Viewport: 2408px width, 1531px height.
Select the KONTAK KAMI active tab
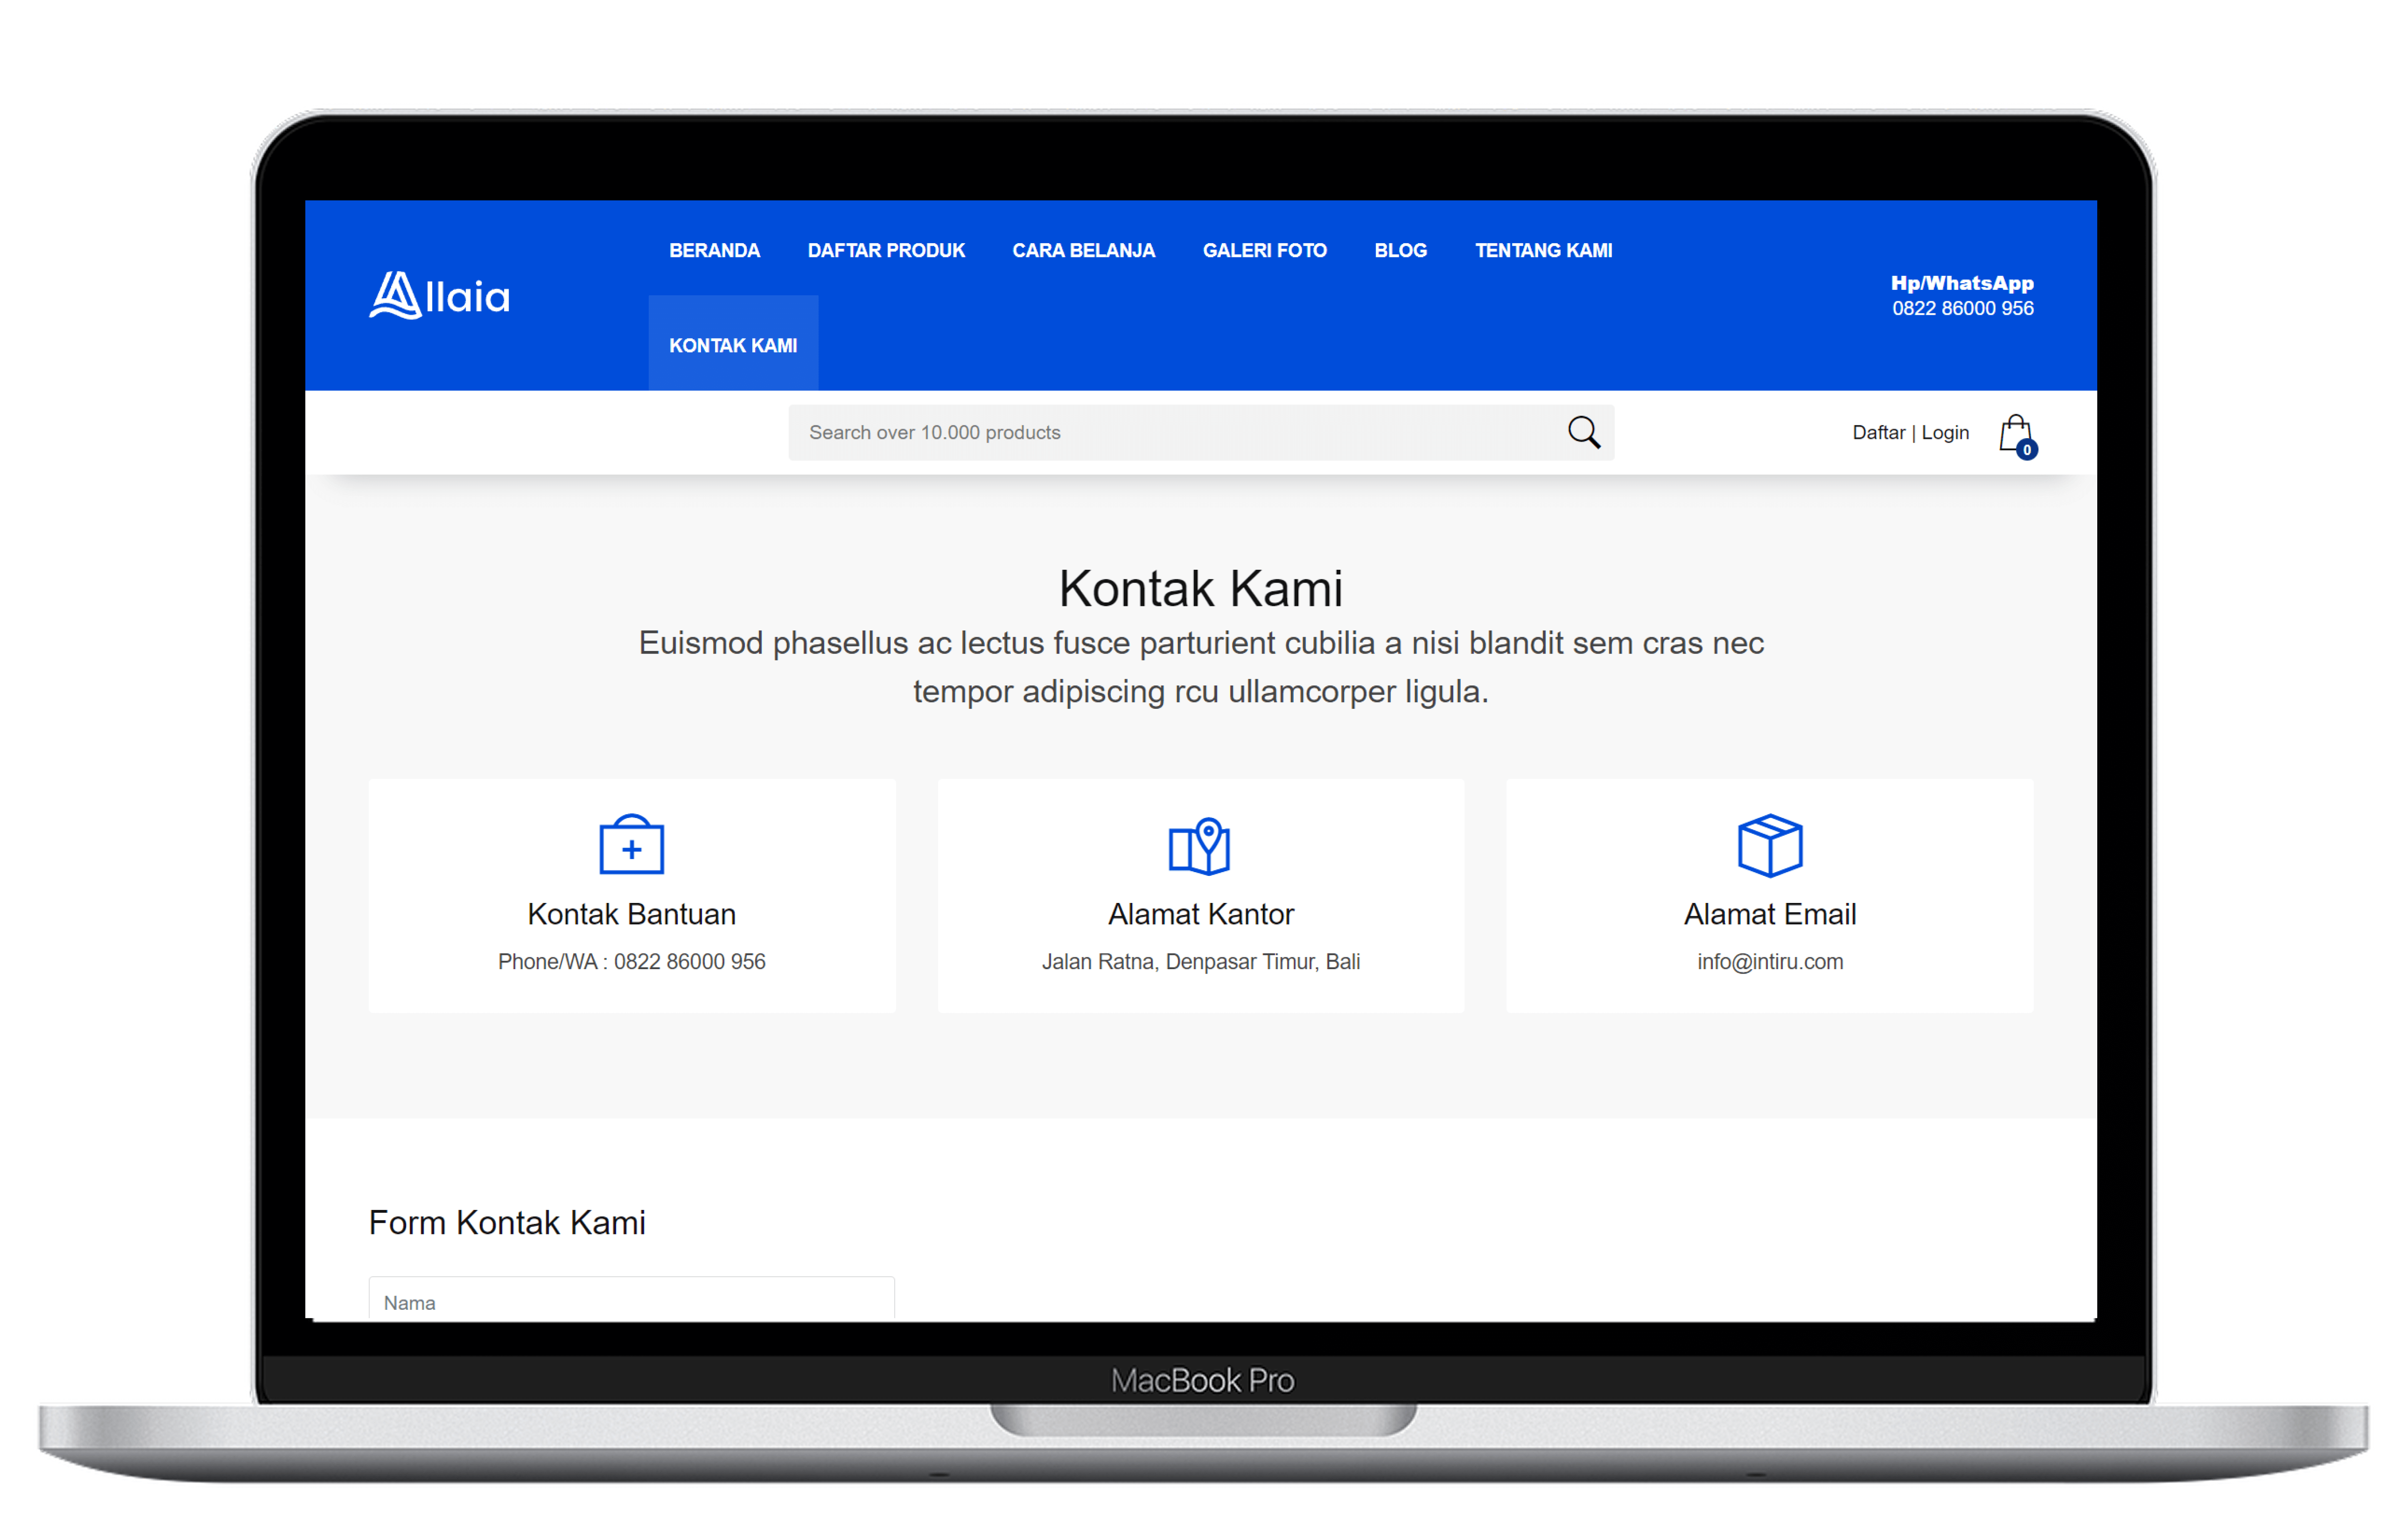pos(733,343)
